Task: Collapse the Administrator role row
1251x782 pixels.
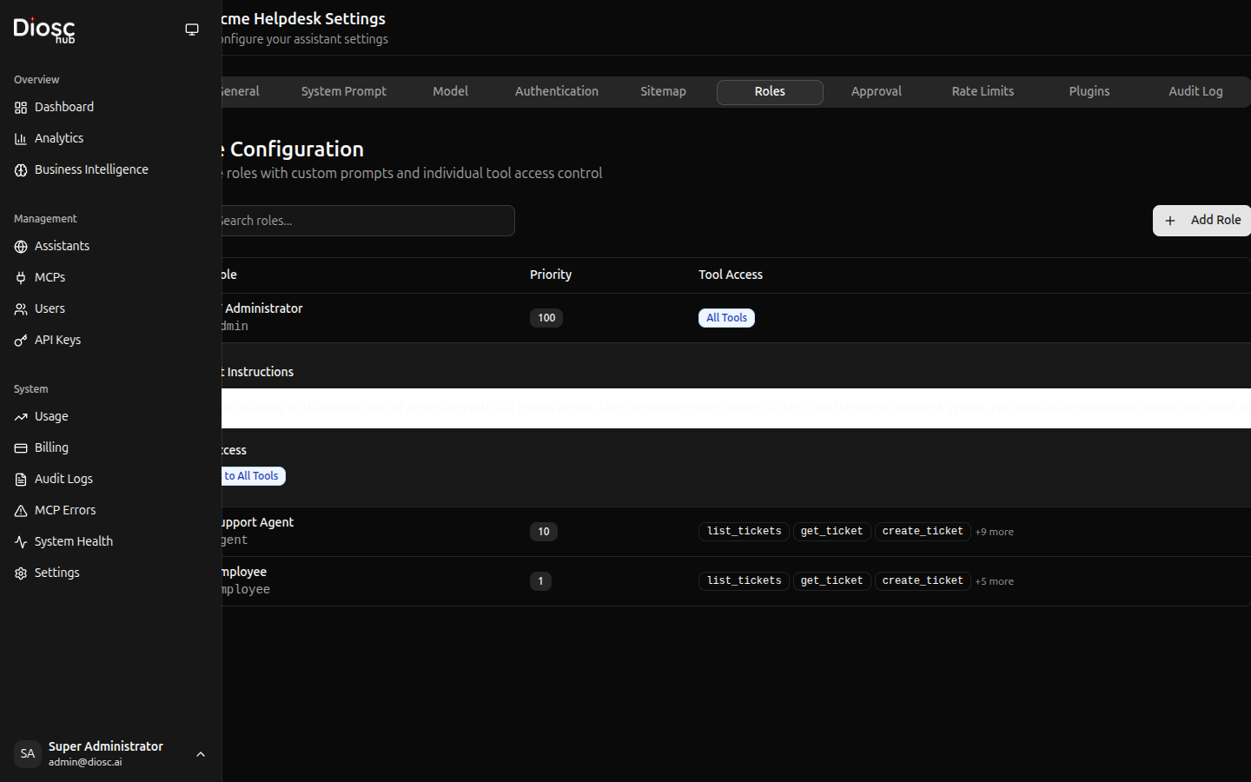Action: (x=365, y=317)
